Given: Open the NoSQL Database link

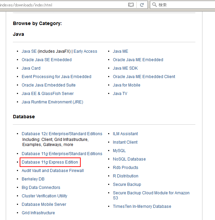Looking at the screenshot, I should [129, 159].
